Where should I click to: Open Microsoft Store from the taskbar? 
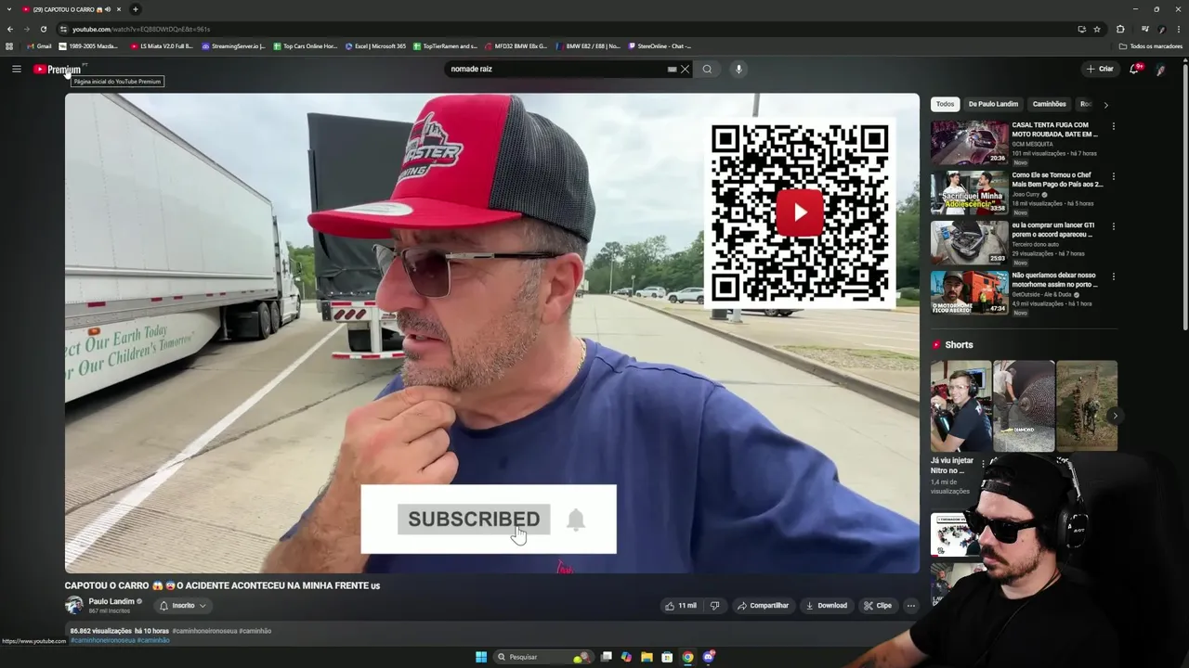(x=667, y=657)
